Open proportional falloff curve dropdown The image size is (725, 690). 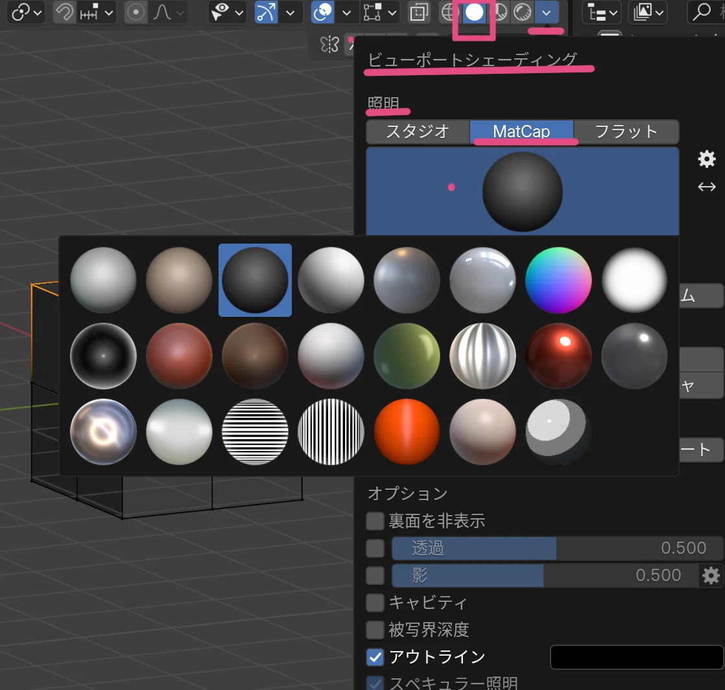coord(169,12)
